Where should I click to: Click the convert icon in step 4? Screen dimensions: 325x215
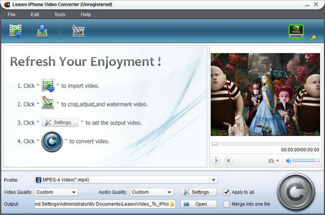52,141
